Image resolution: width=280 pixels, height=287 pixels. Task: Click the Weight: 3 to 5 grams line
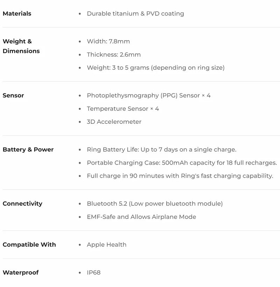[x=155, y=67]
